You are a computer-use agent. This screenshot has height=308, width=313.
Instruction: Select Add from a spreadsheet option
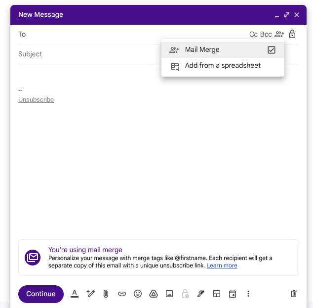coord(223,66)
